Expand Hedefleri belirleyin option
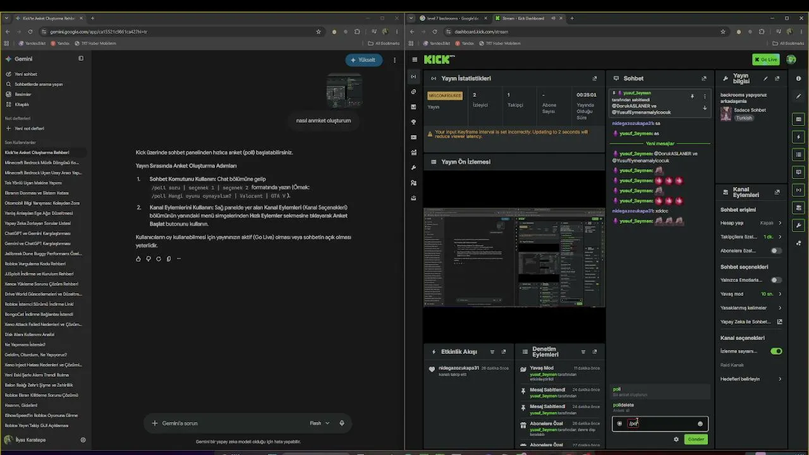 point(751,379)
